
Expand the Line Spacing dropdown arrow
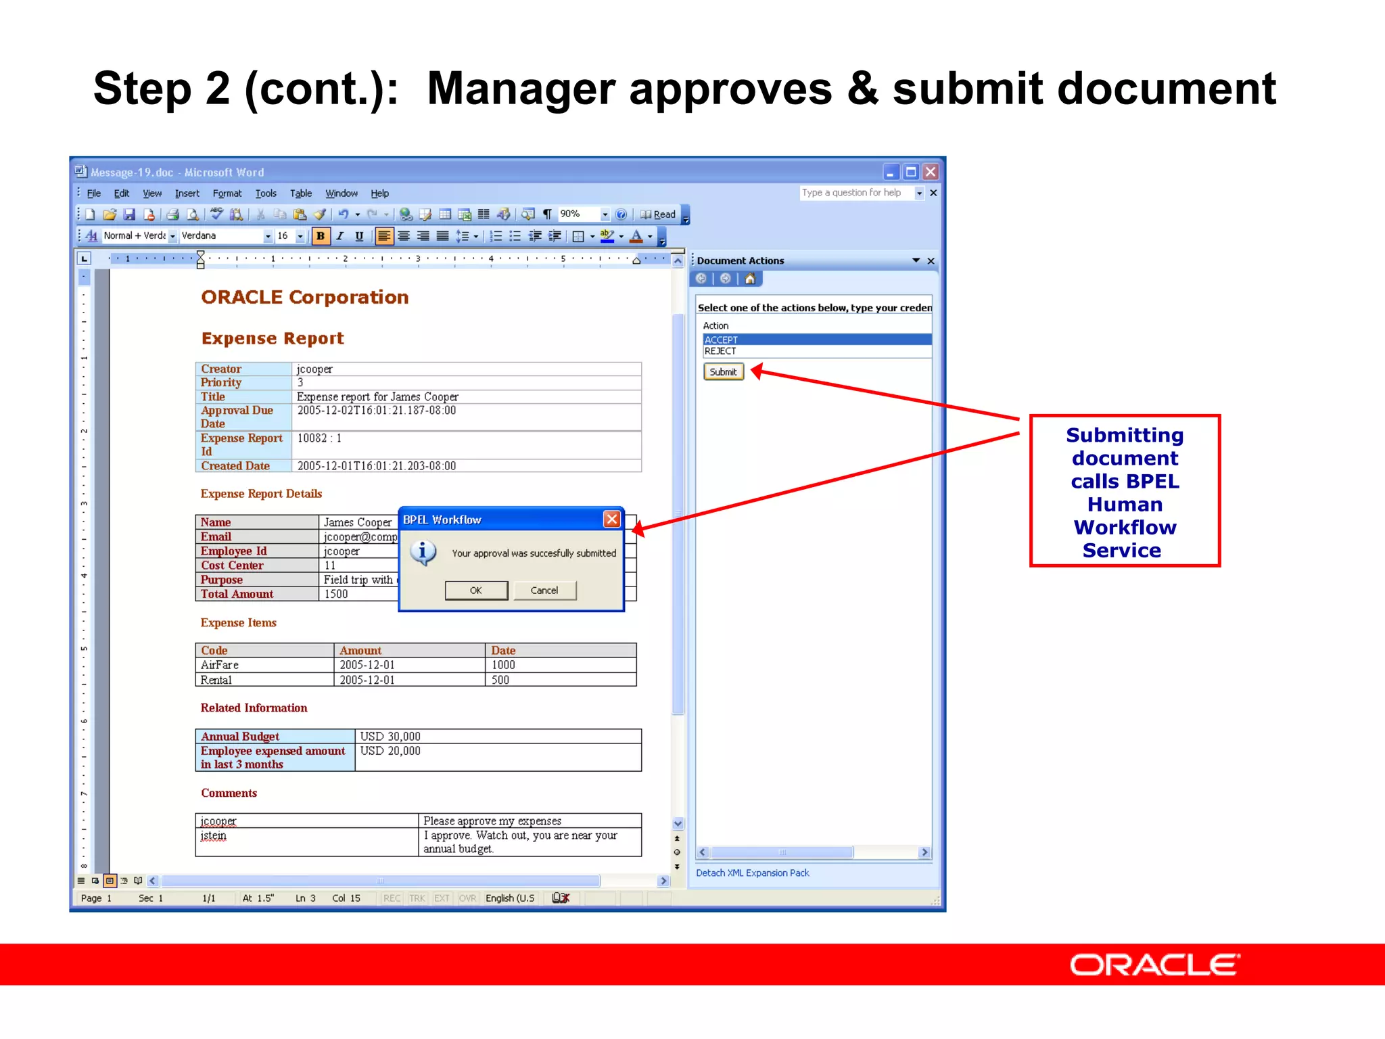(476, 236)
